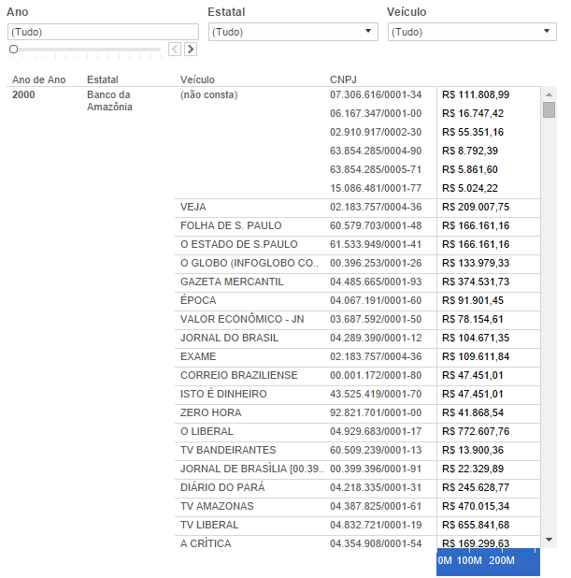
Task: Click the Estatal column header
Action: (103, 79)
